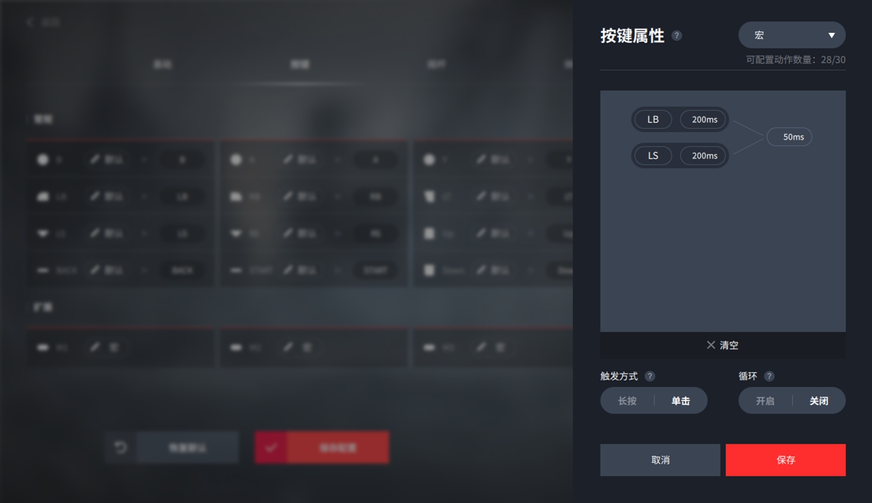Set trigger mode to 长按
Viewport: 872px width, 503px height.
[x=627, y=401]
